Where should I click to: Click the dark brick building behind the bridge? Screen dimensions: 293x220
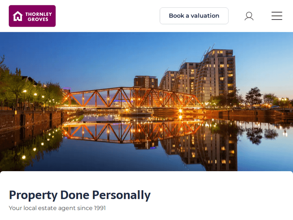145,82
